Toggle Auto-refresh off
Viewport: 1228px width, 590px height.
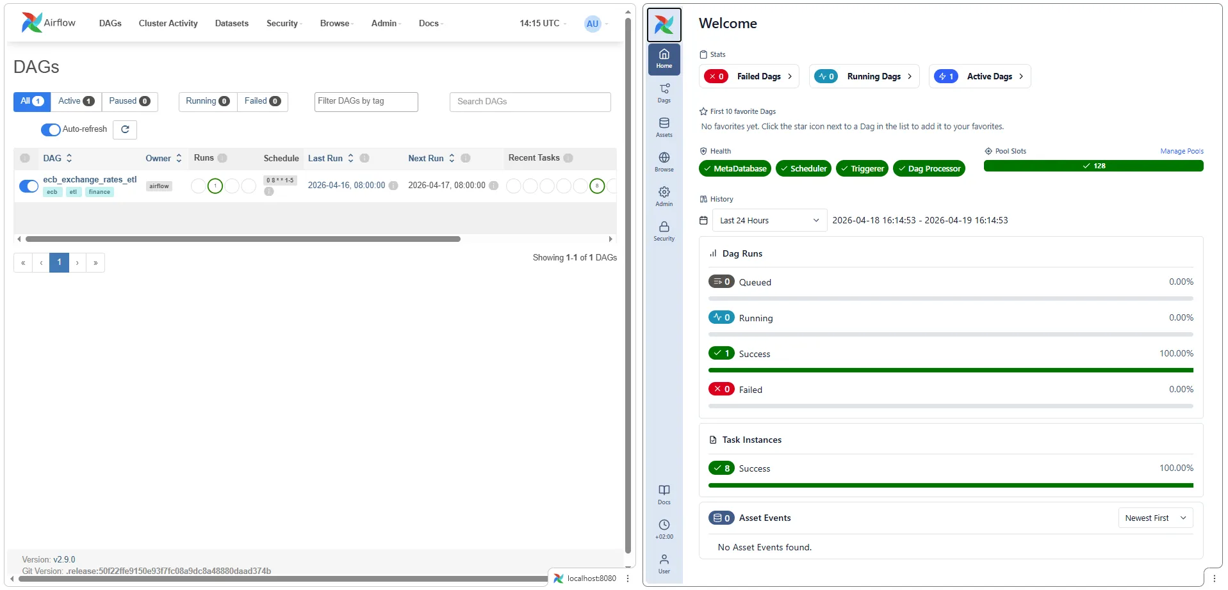pos(50,129)
